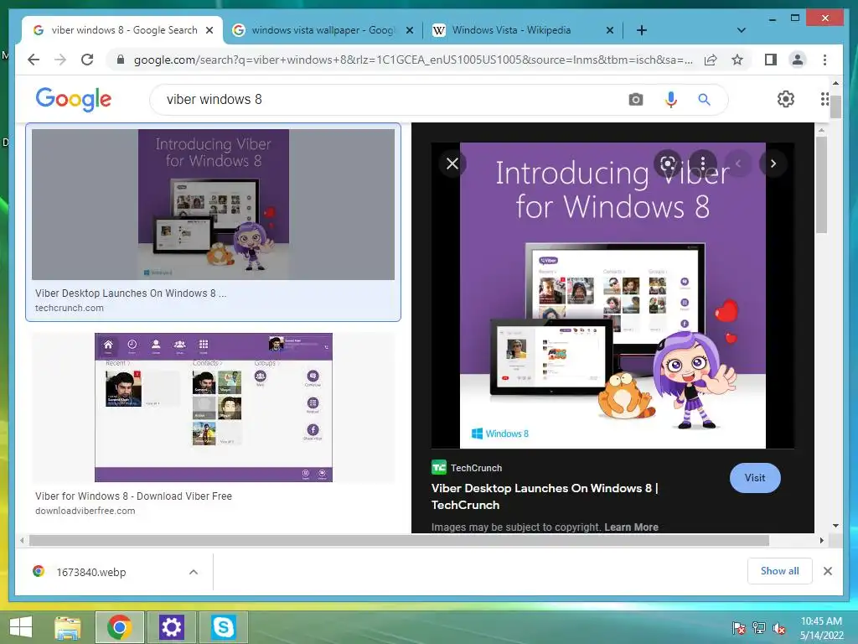
Task: Select the Introducing Viber thumbnail result
Action: (x=213, y=205)
